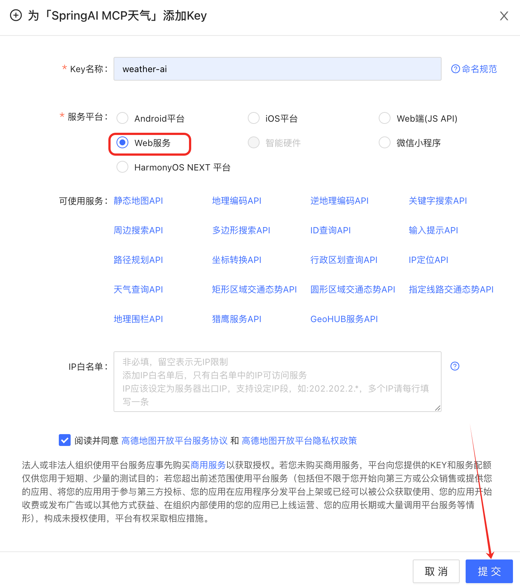Click the 取消 cancel button

click(x=436, y=571)
